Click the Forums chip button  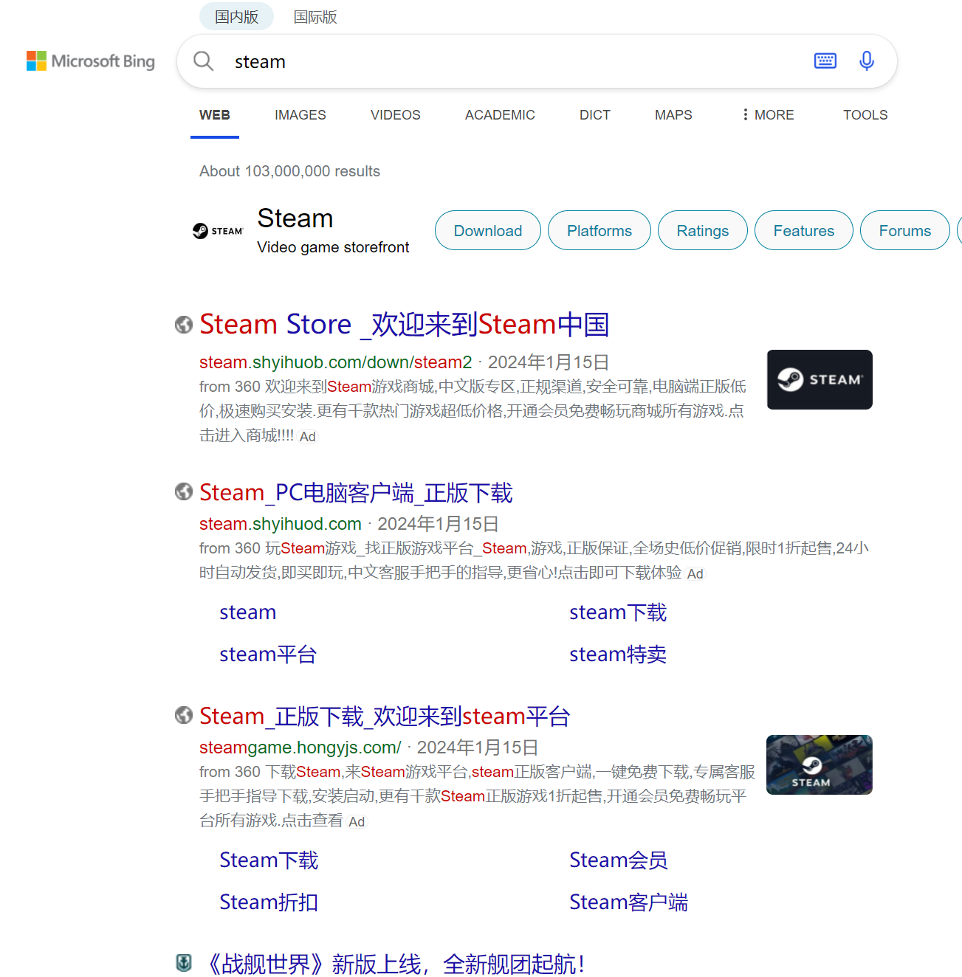point(905,230)
